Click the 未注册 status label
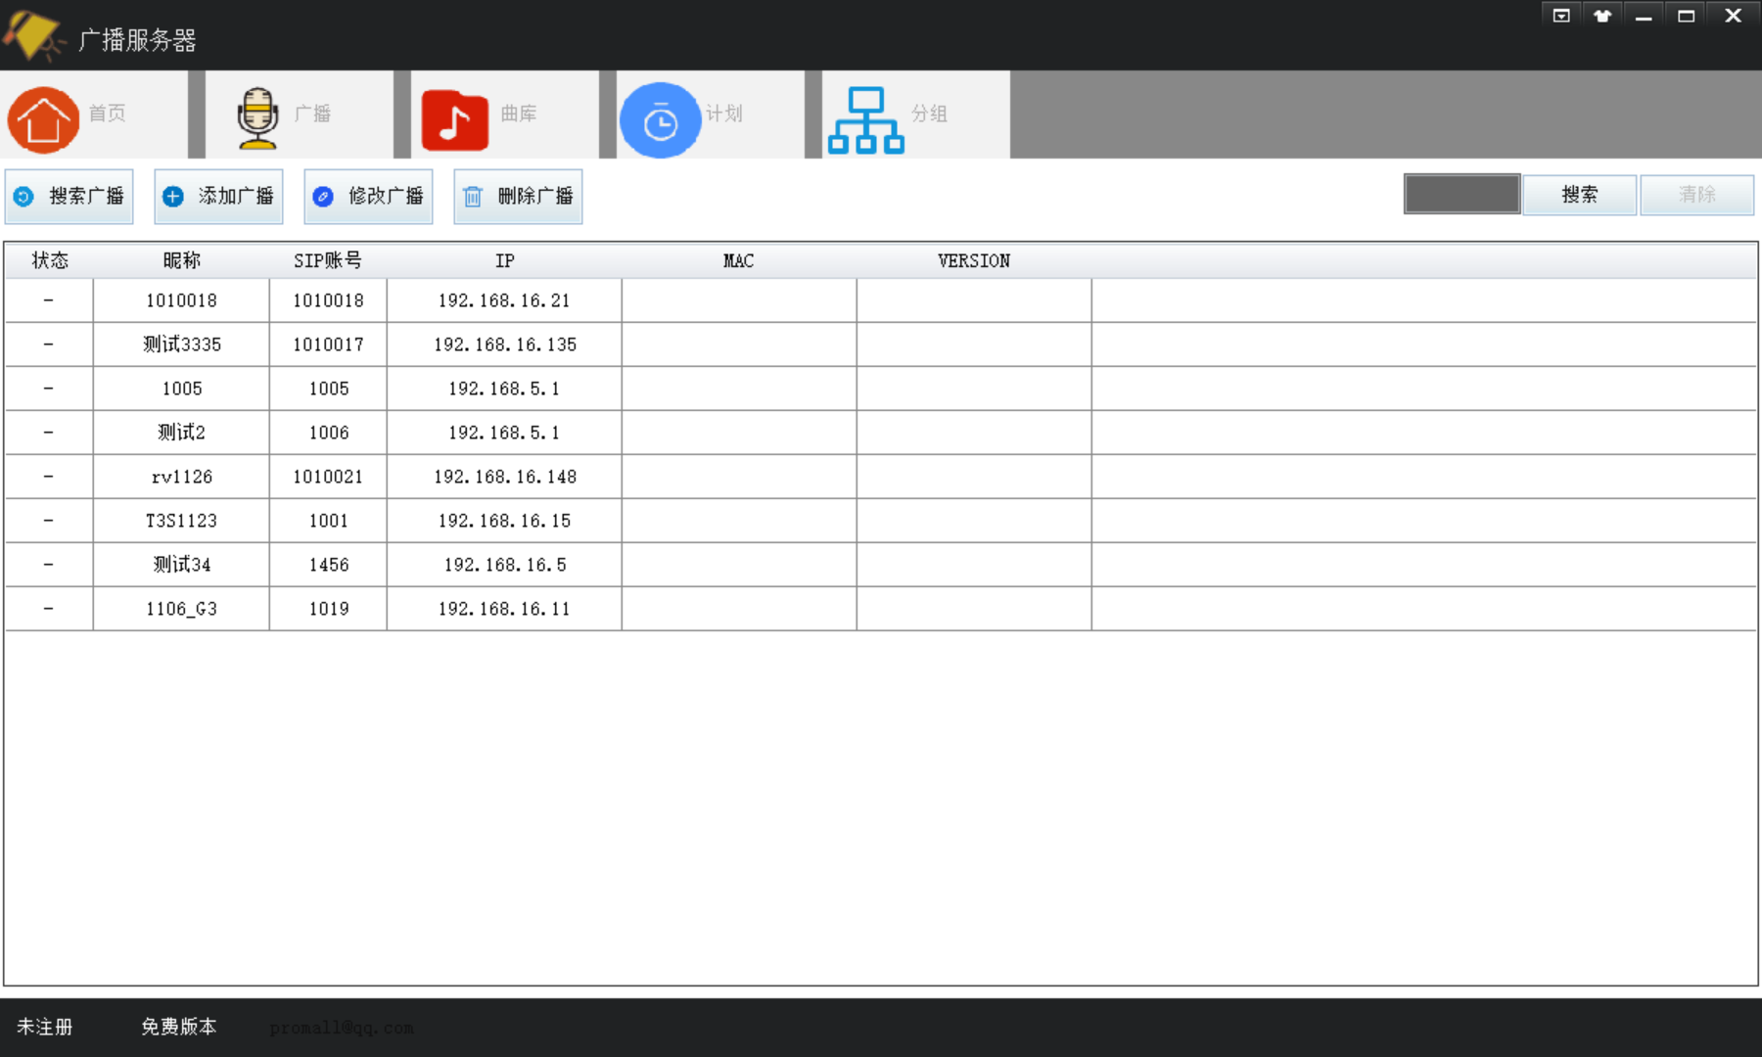Screen dimensions: 1762x1057 [x=45, y=1027]
